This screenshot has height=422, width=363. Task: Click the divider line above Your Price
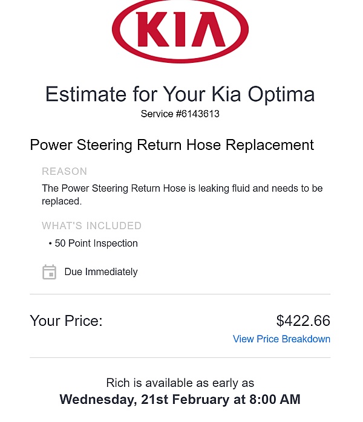180,294
